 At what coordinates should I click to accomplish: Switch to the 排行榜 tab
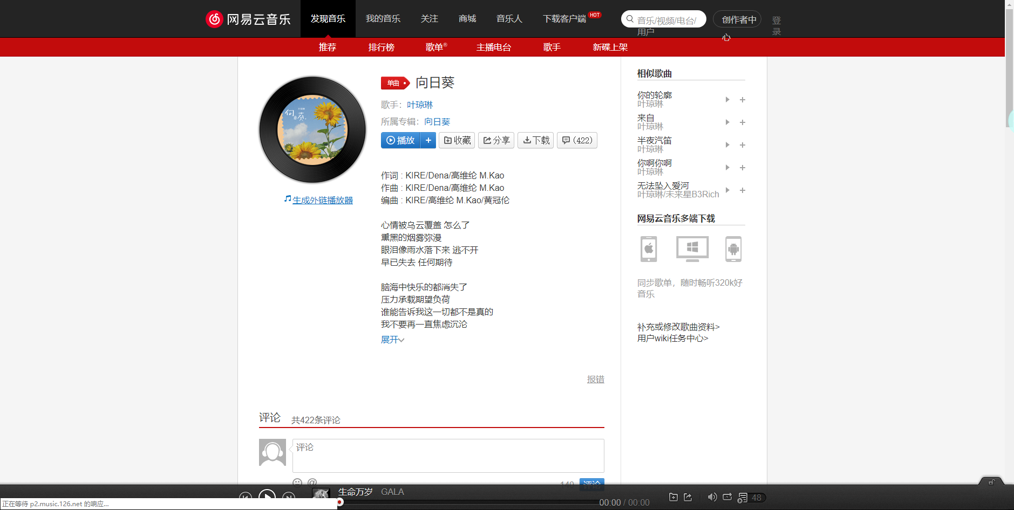382,47
